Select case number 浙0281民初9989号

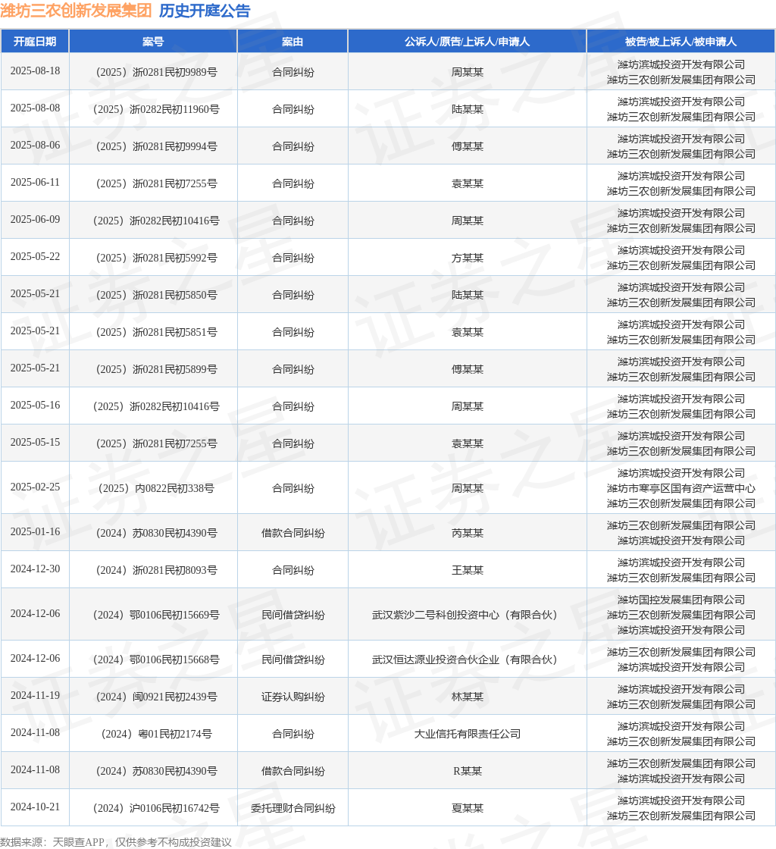click(x=156, y=72)
